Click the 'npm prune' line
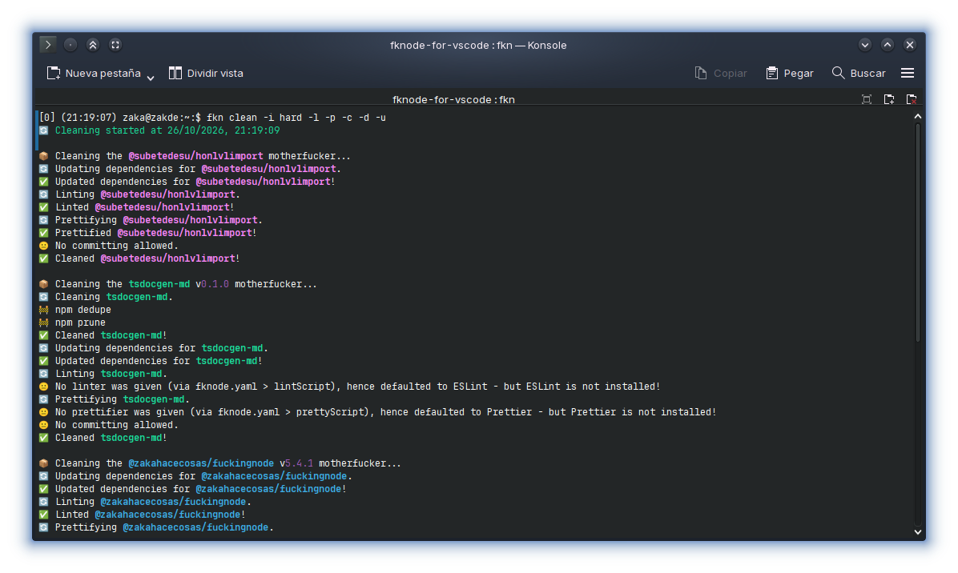 pos(80,323)
